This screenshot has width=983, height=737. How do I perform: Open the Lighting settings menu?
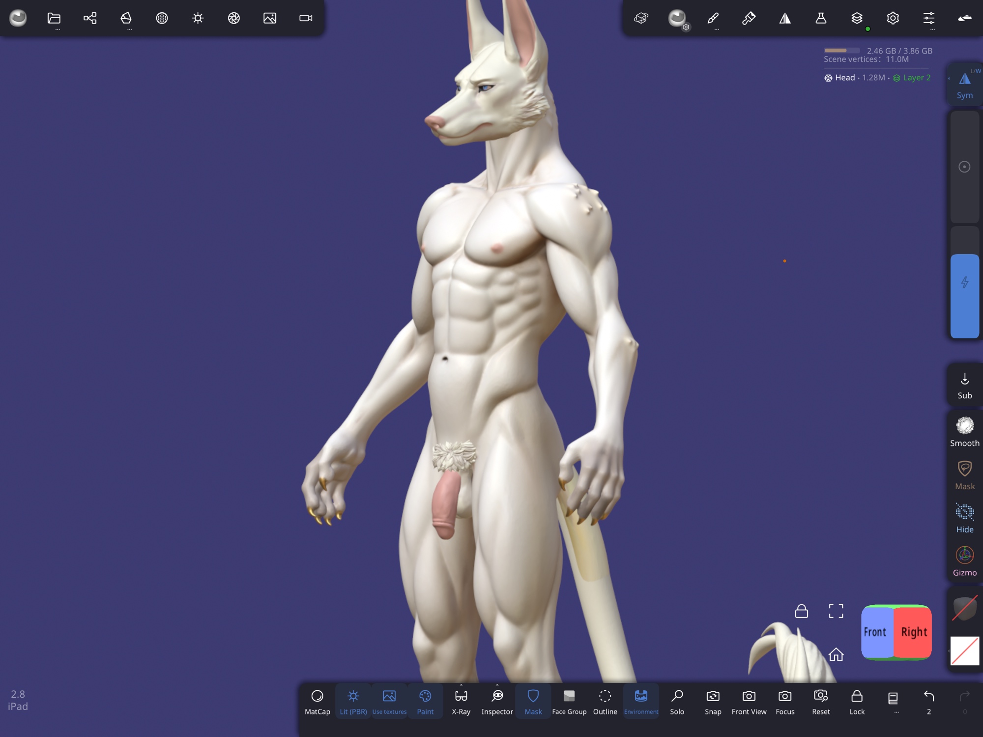pyautogui.click(x=198, y=18)
